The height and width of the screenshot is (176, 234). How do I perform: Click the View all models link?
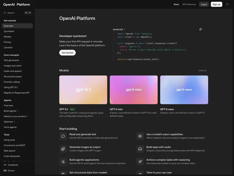202,70
